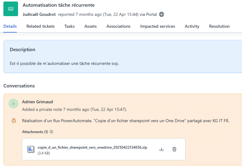Click the globe portal source icon

tap(162, 14)
